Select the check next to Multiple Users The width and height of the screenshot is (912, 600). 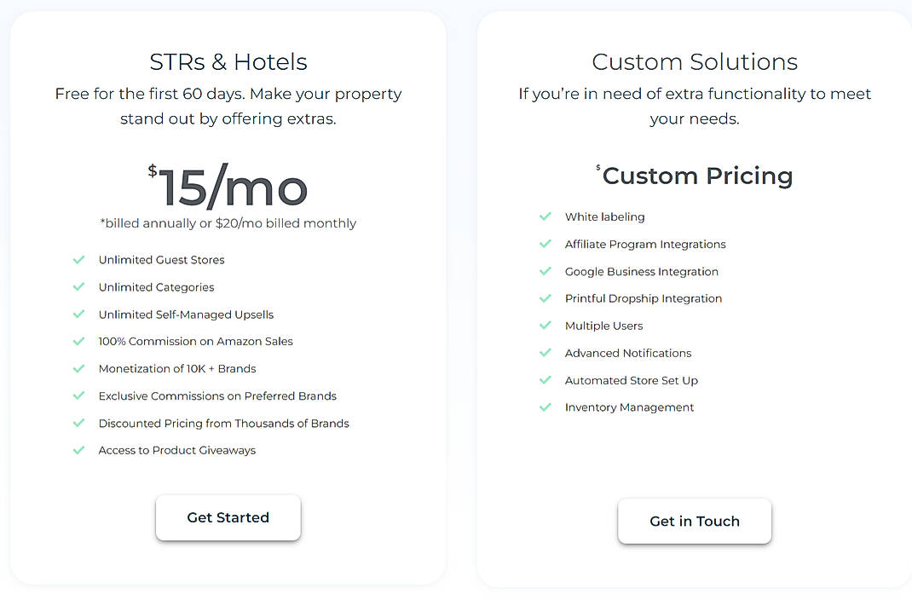(x=545, y=326)
